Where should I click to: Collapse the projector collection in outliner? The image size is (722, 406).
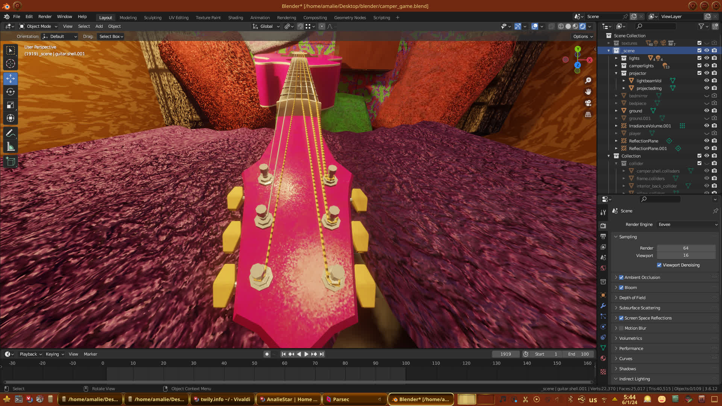[x=616, y=73]
